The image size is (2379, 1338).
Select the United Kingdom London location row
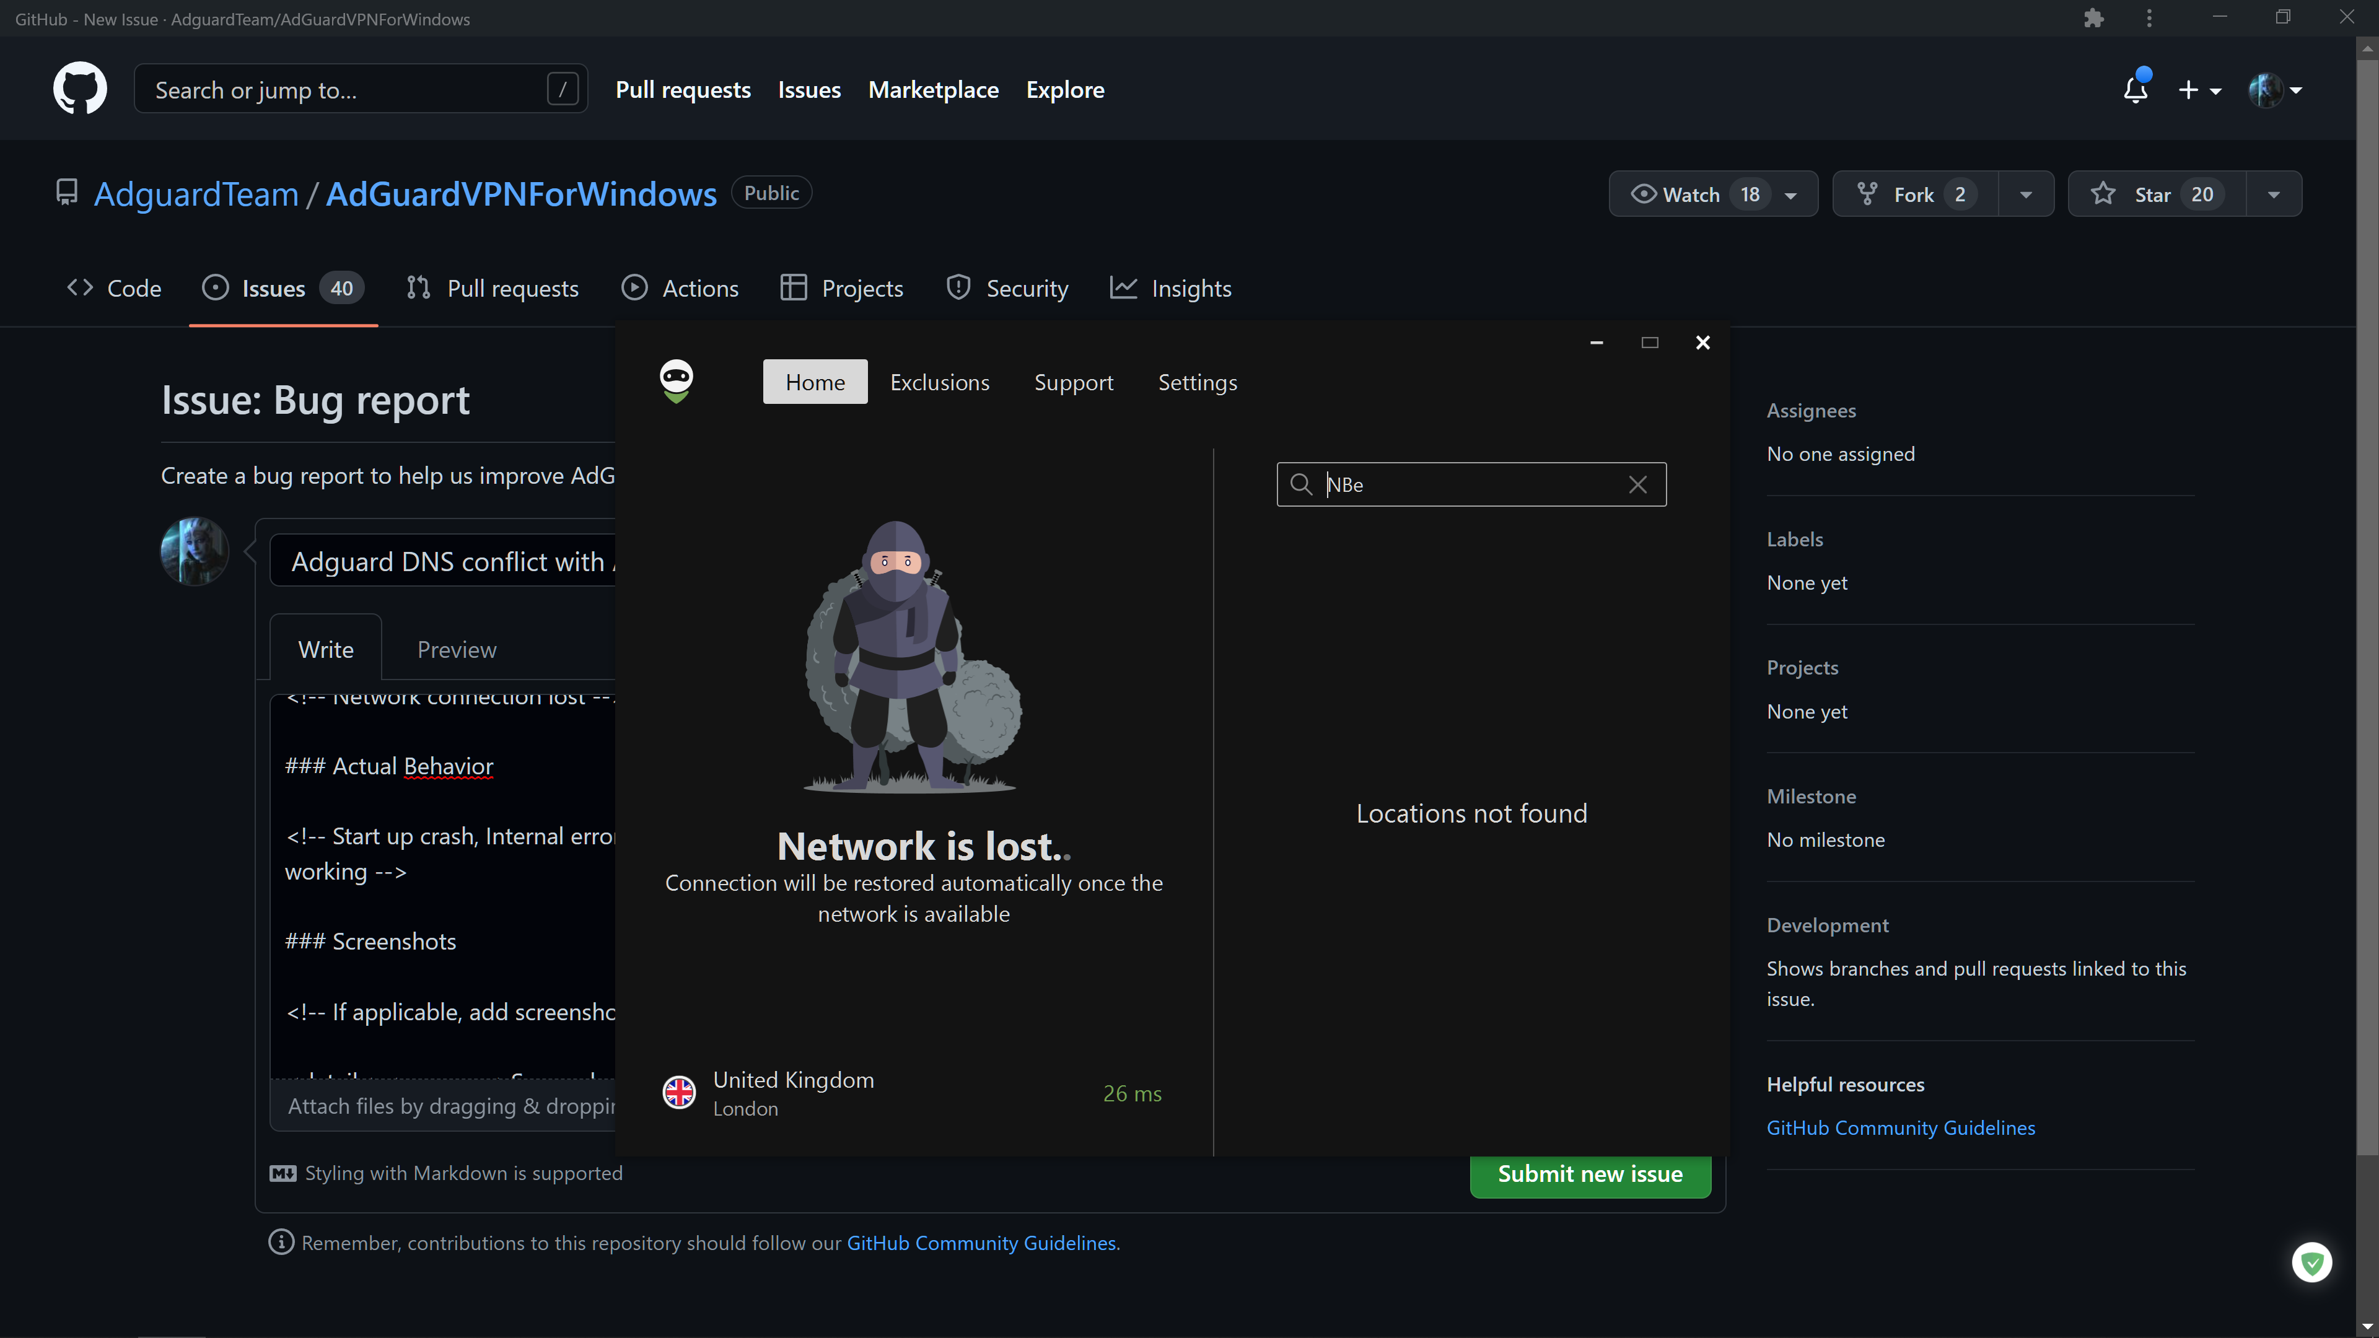click(x=913, y=1093)
